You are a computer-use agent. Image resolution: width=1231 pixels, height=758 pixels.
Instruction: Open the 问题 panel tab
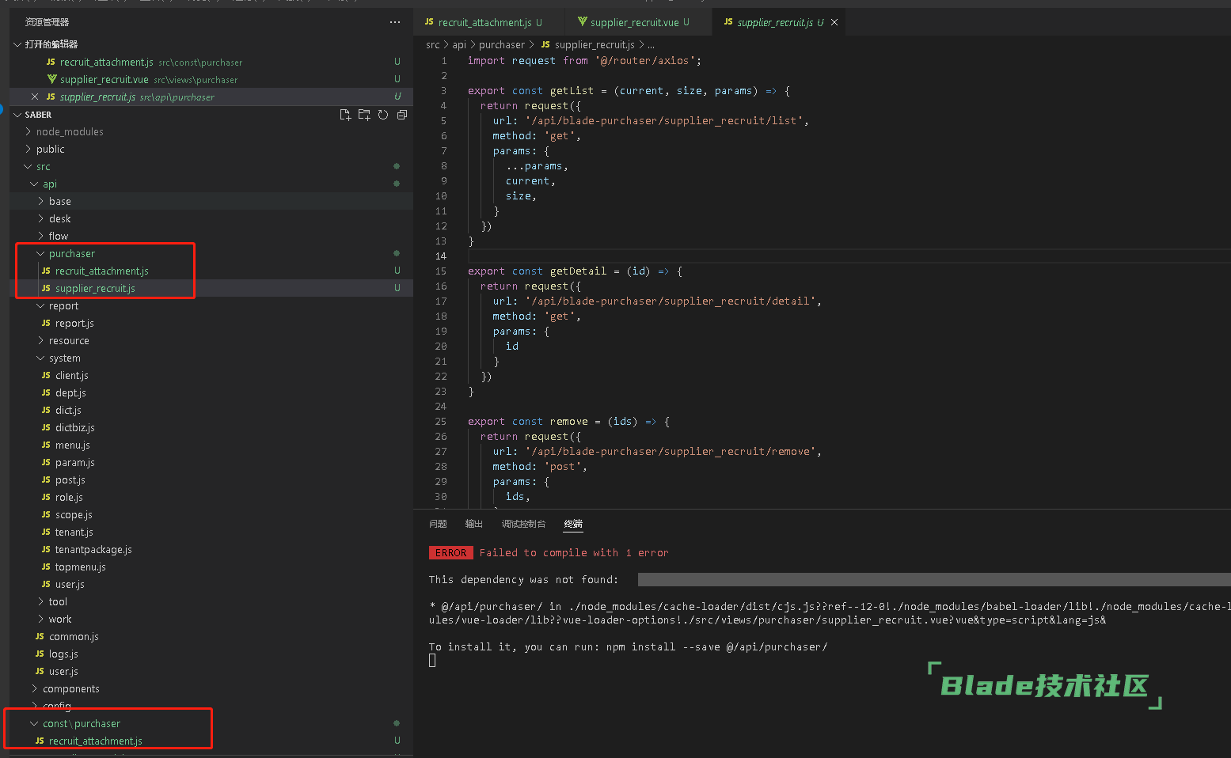(438, 524)
